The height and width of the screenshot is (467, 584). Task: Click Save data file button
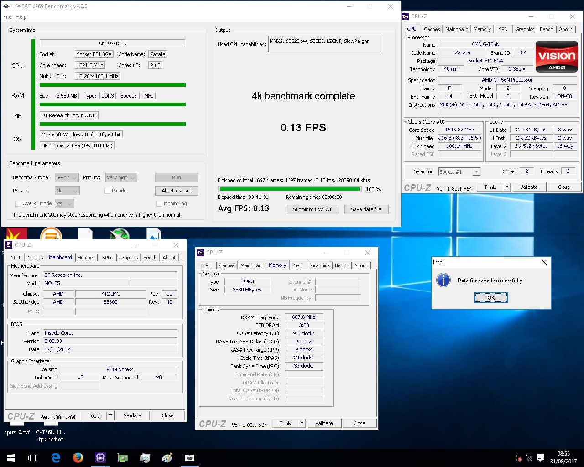pos(366,209)
